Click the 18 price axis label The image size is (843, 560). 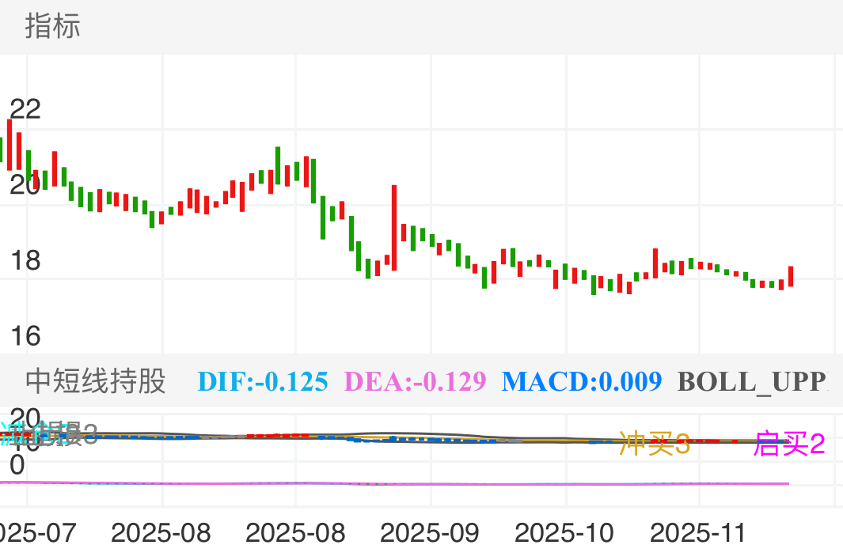point(25,261)
